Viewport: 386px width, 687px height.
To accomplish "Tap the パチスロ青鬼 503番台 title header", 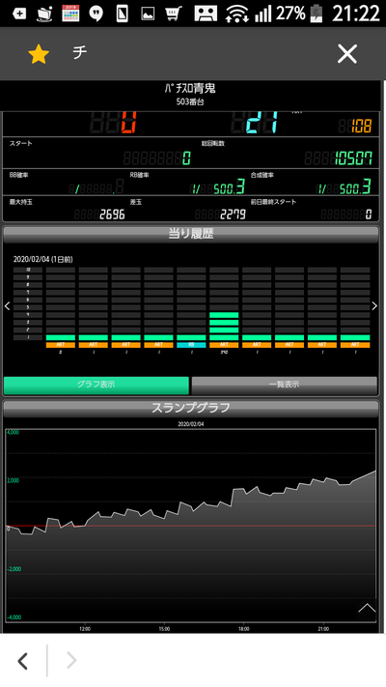I will pyautogui.click(x=190, y=94).
